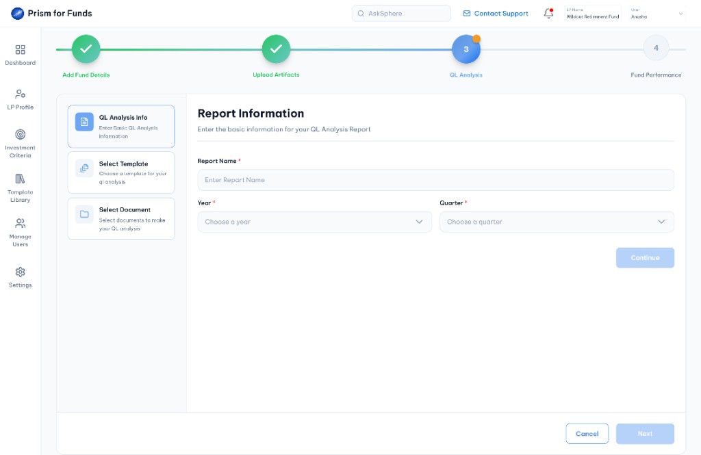Open the Template Library books icon
The image size is (701, 455).
pos(20,179)
